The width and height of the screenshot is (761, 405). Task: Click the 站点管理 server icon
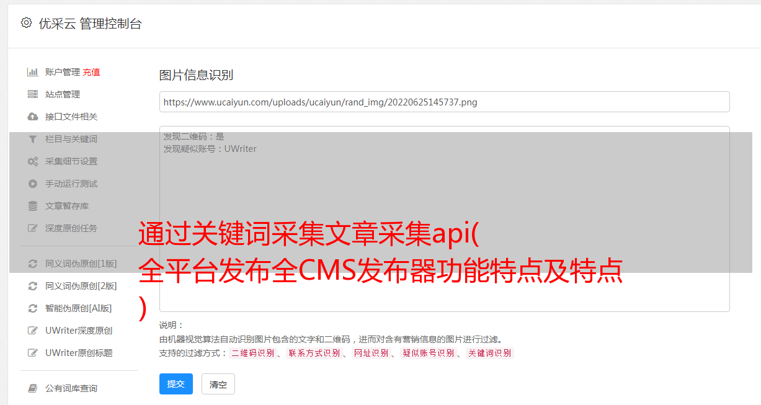click(33, 94)
